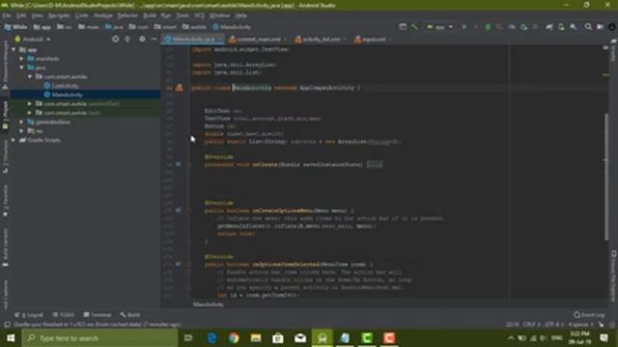Click the editor vertical scrollbar thumb
Viewport: 618px width, 347px height.
coord(606,176)
